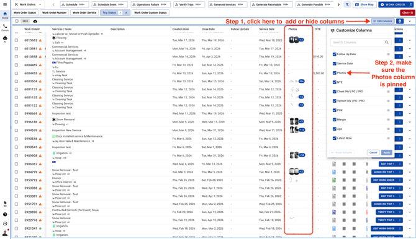Sort by the Creation Date column header
Screen dimensions: 416x239
[181, 29]
